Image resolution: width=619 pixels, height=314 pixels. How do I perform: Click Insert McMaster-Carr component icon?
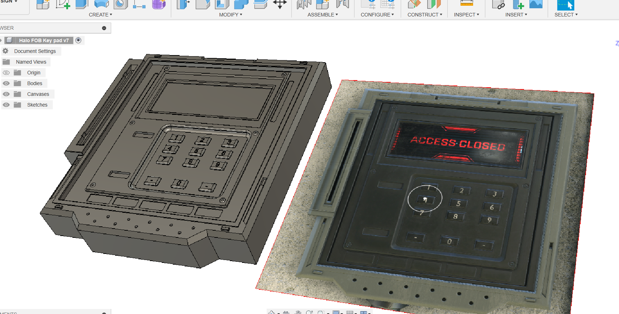518,4
